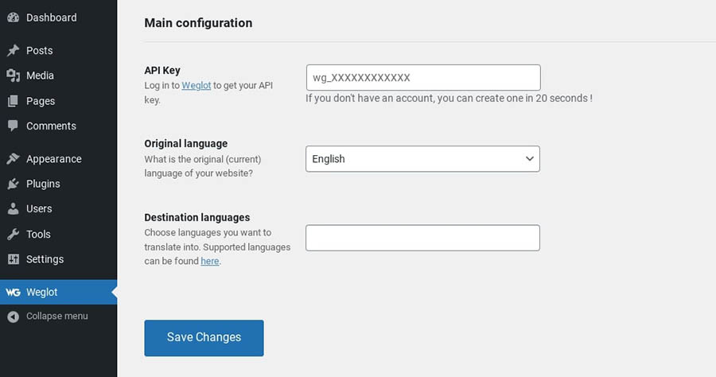The height and width of the screenshot is (377, 716).
Task: Open the Weglot menu item
Action: coord(42,292)
